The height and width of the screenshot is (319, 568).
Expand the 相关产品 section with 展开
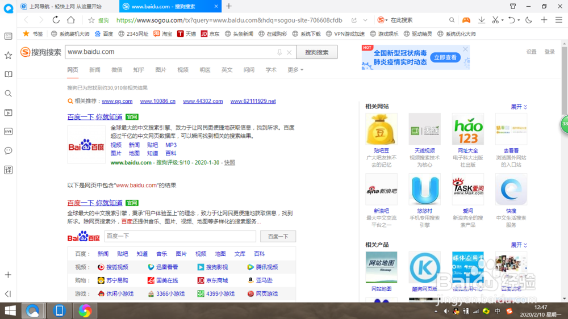point(519,245)
